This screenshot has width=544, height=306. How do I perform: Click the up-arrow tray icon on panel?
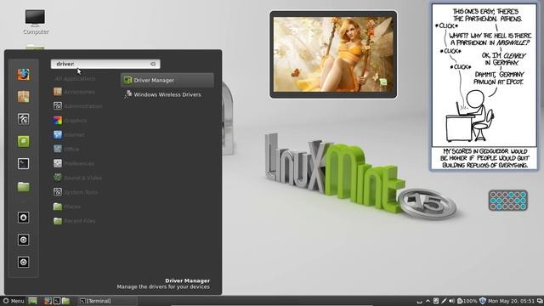[428, 301]
